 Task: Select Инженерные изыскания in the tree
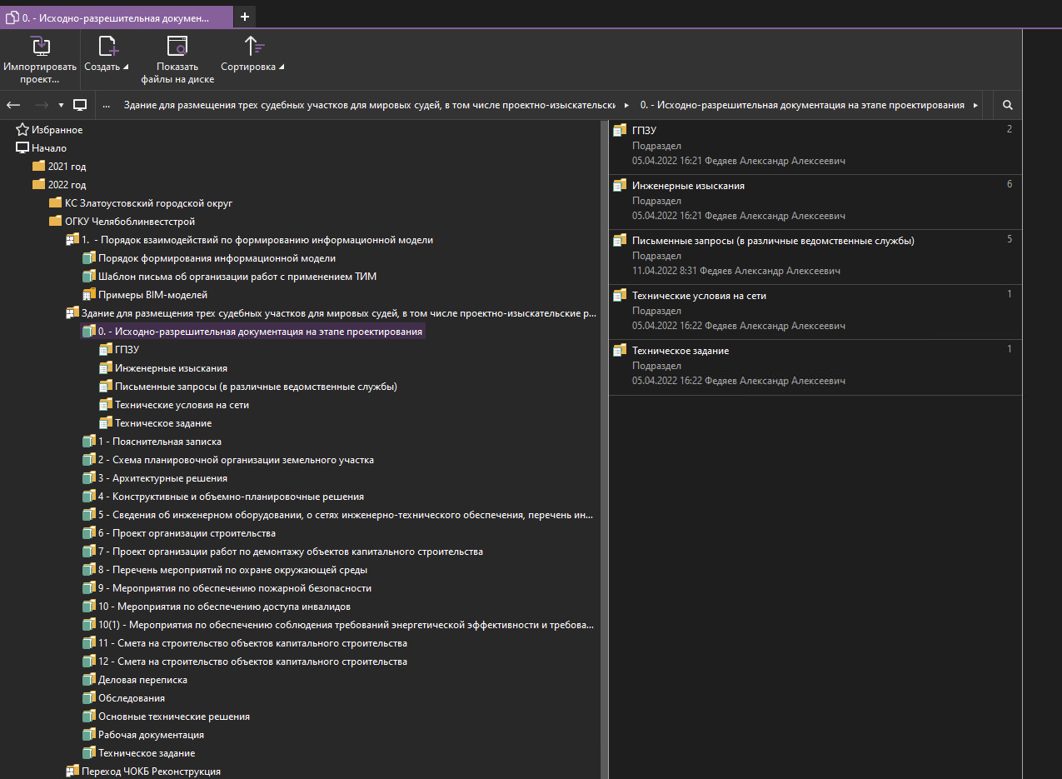pos(171,368)
